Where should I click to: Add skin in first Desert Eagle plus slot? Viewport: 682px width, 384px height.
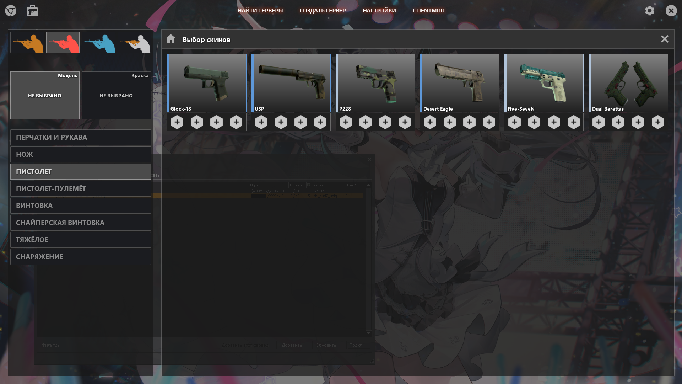(430, 122)
